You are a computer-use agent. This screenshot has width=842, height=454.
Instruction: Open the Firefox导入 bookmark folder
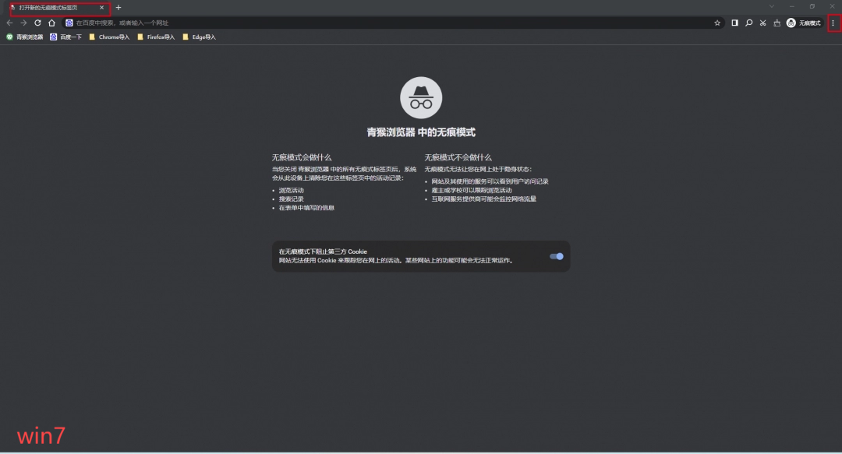tap(156, 37)
